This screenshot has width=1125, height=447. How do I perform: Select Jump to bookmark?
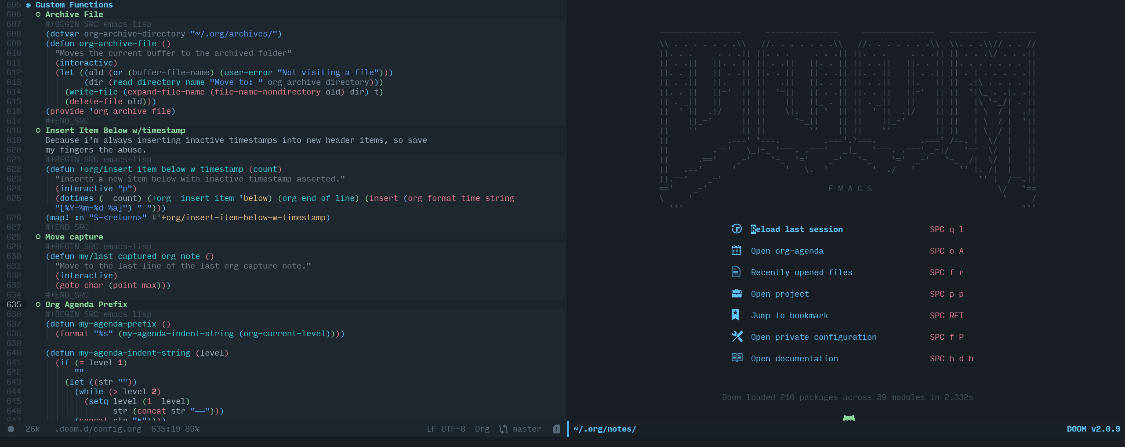click(x=789, y=316)
